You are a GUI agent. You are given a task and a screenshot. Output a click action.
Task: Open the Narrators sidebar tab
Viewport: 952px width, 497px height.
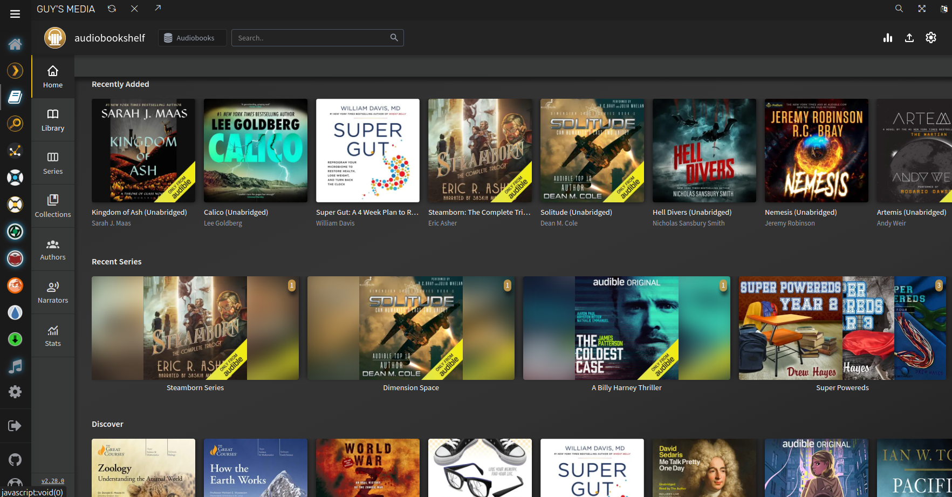click(53, 292)
